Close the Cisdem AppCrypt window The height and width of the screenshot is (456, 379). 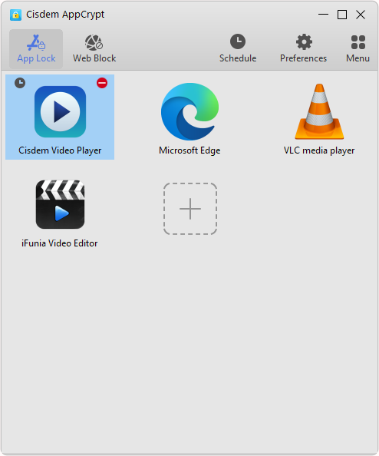(361, 15)
